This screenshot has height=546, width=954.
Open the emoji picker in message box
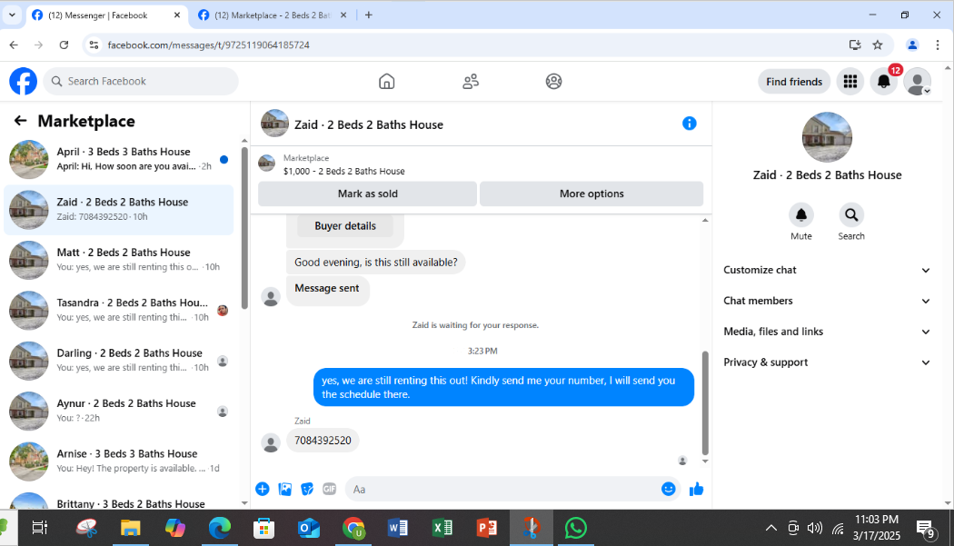click(x=668, y=489)
